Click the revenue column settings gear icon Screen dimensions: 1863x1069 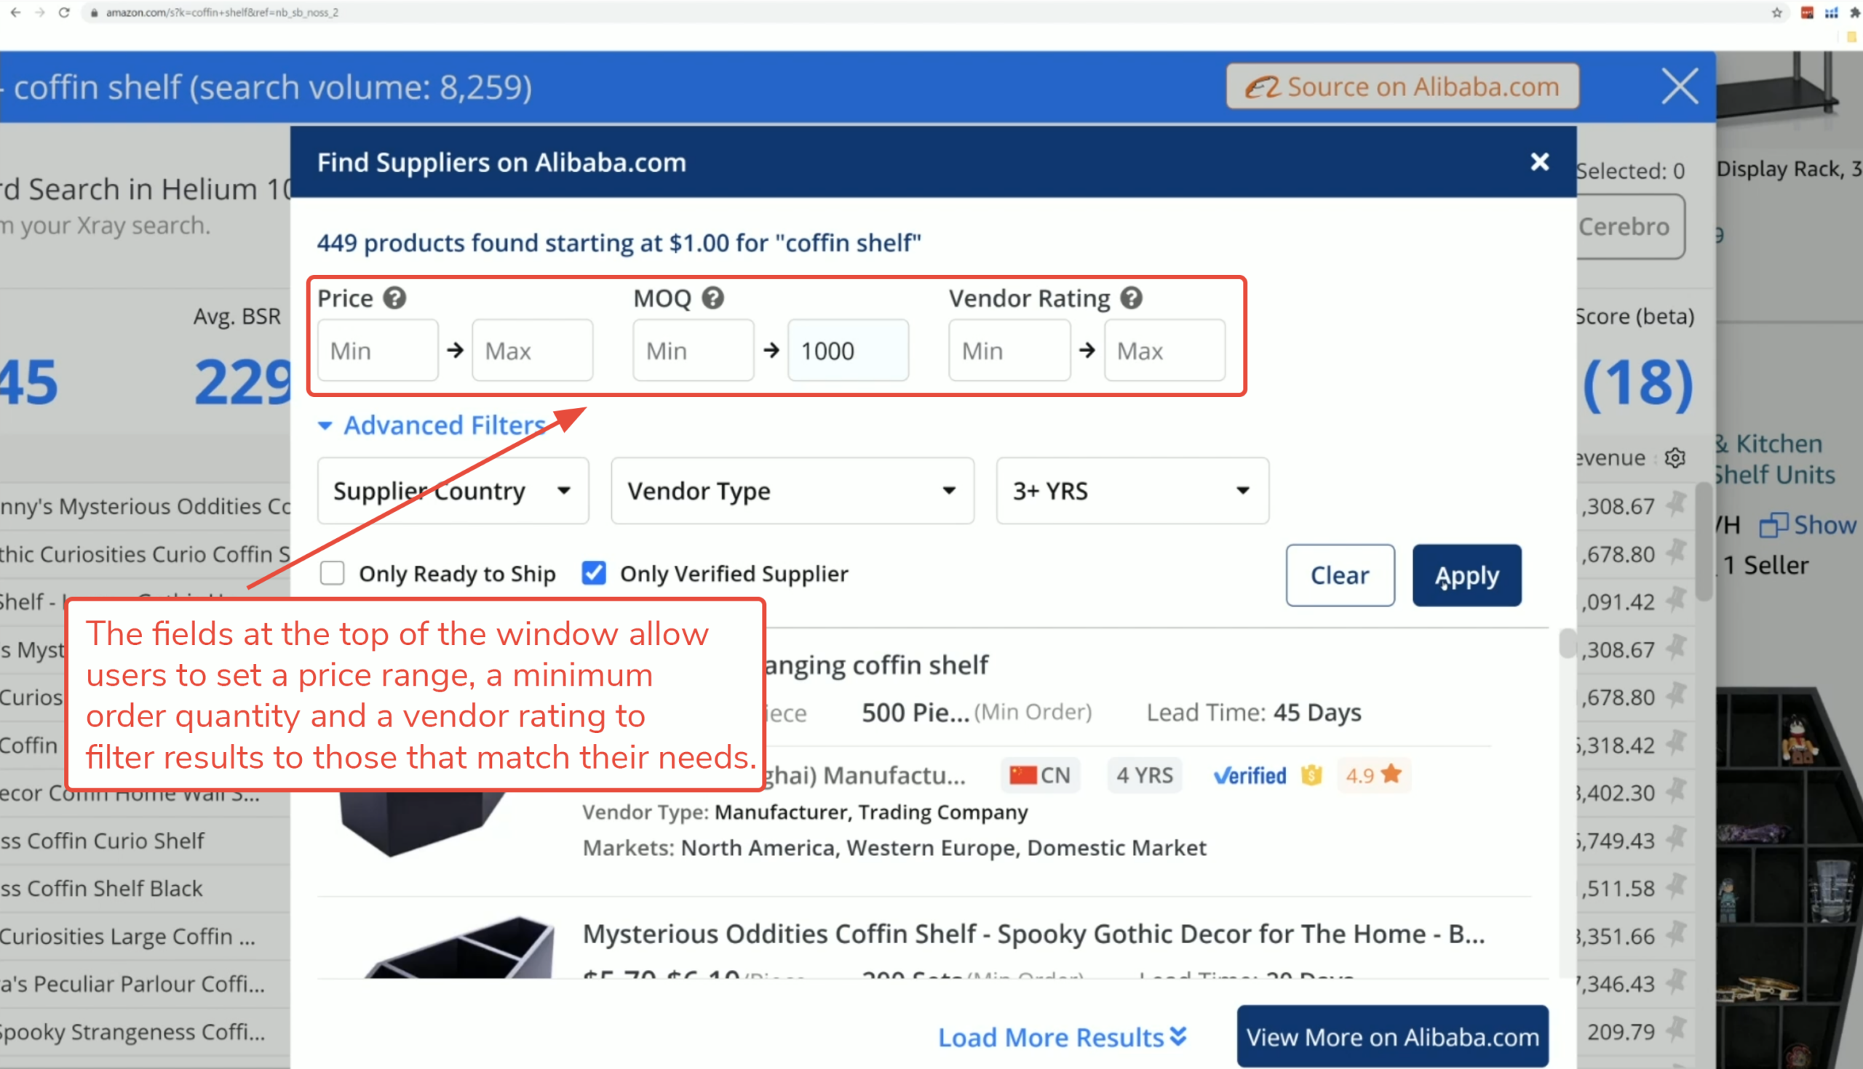(x=1675, y=458)
